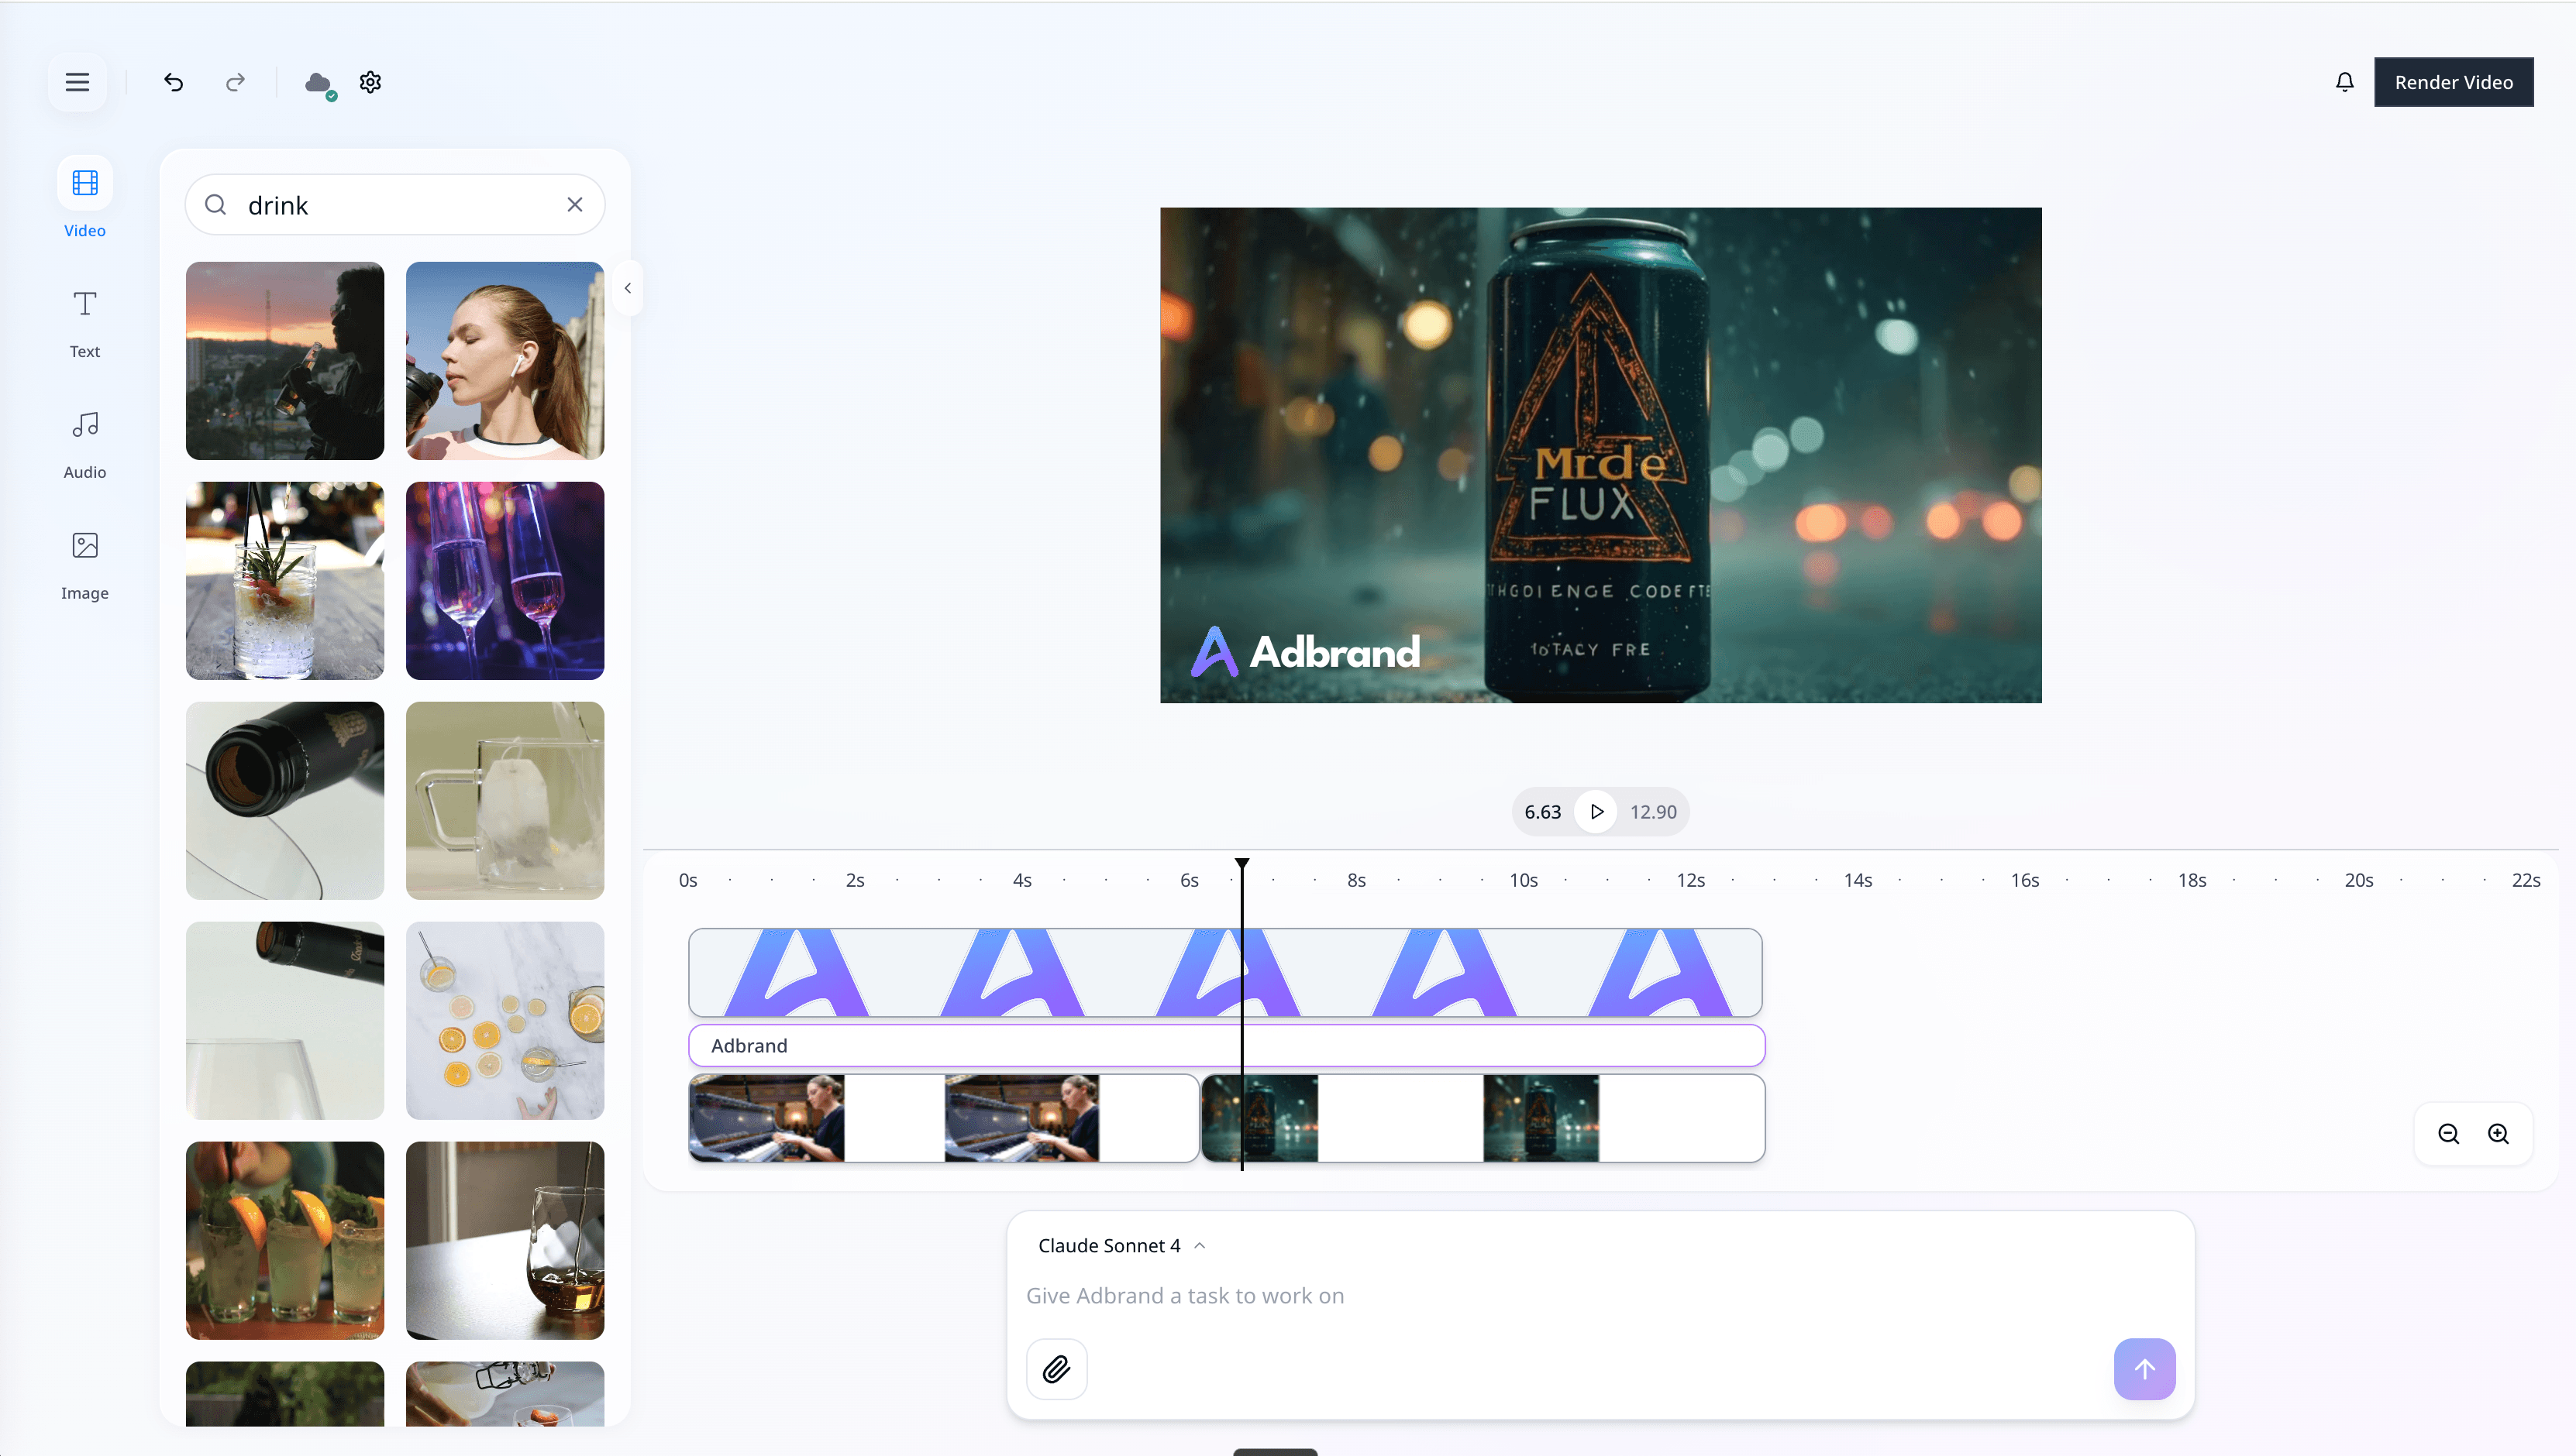Click the Render Video button
This screenshot has height=1456, width=2576.
2453,82
